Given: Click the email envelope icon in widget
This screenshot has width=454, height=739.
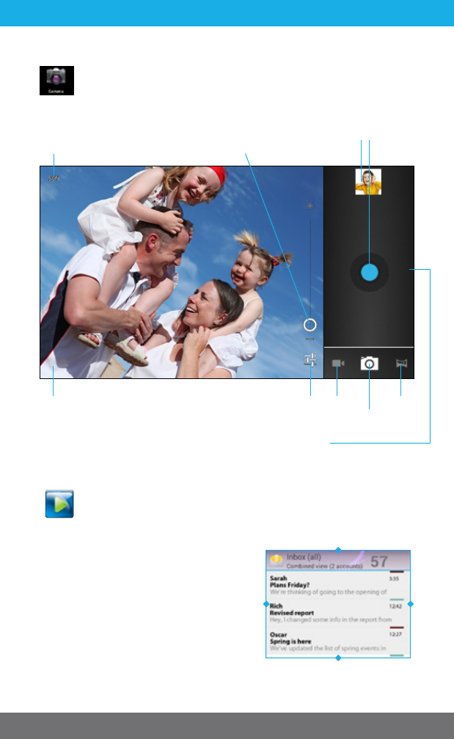Looking at the screenshot, I should coord(277,560).
